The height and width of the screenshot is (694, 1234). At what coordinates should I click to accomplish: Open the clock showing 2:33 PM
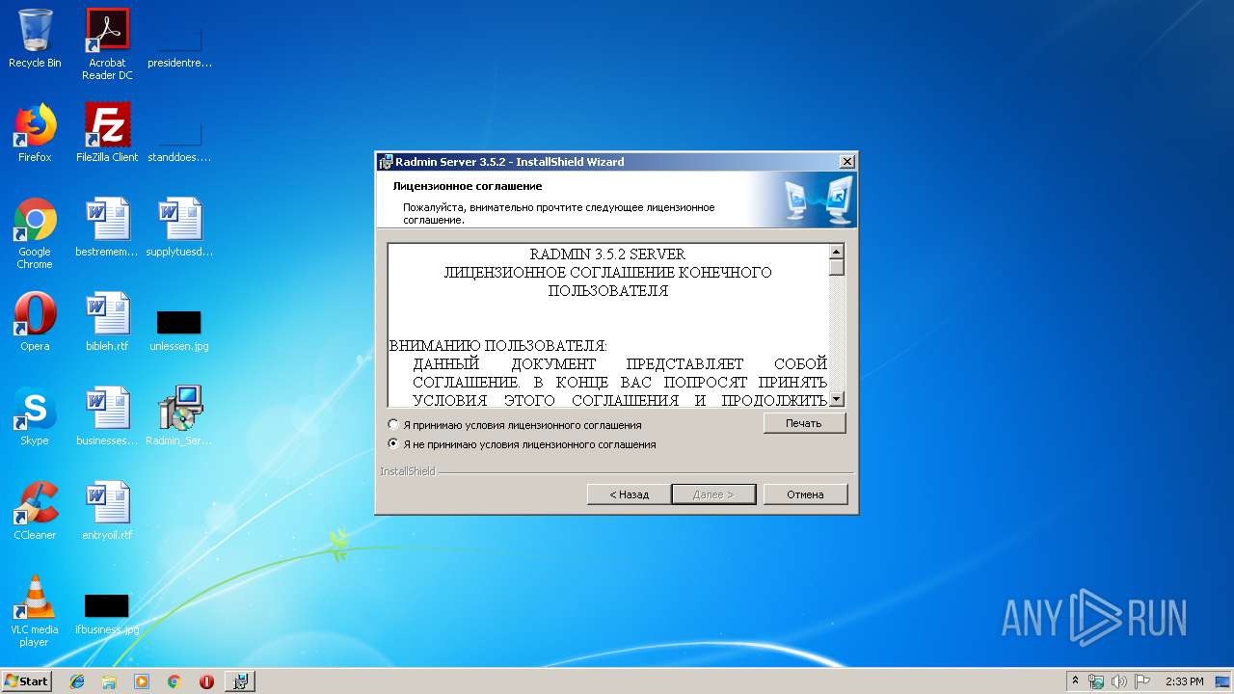(x=1184, y=681)
